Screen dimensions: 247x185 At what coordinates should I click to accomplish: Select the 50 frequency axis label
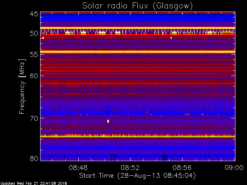[x=34, y=34]
